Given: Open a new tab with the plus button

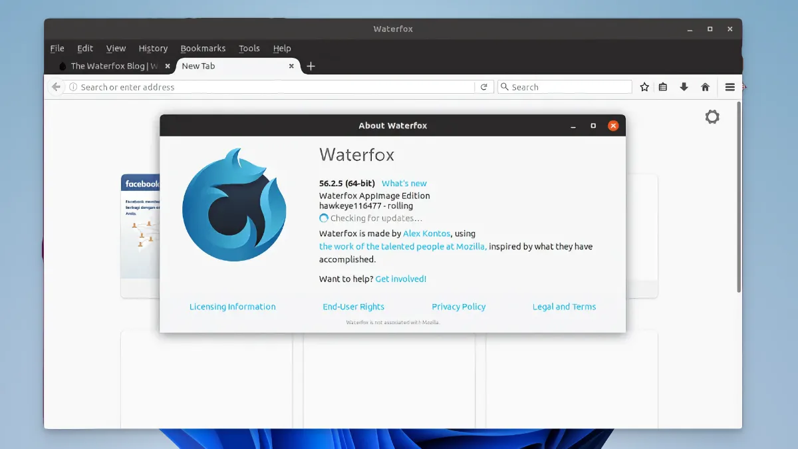Looking at the screenshot, I should click(311, 66).
